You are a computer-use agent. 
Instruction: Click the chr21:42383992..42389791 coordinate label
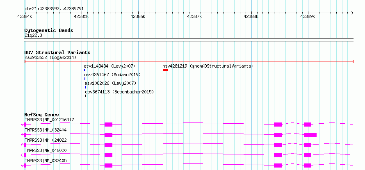[x=54, y=9]
